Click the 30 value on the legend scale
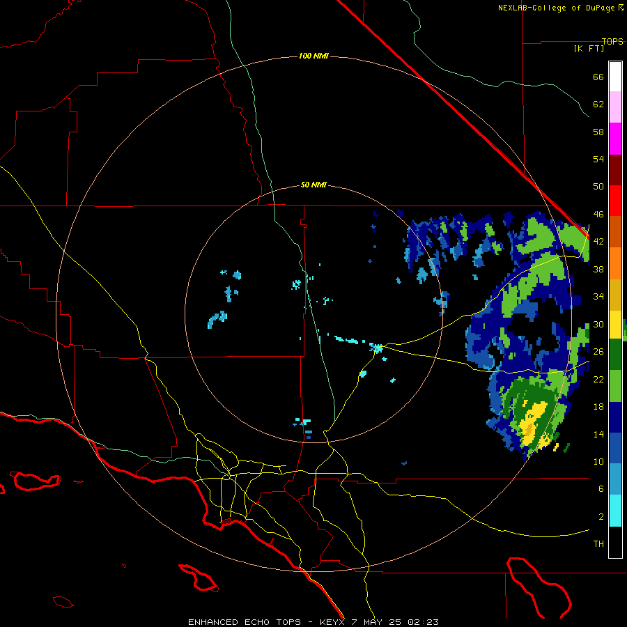This screenshot has width=627, height=627. coord(598,324)
